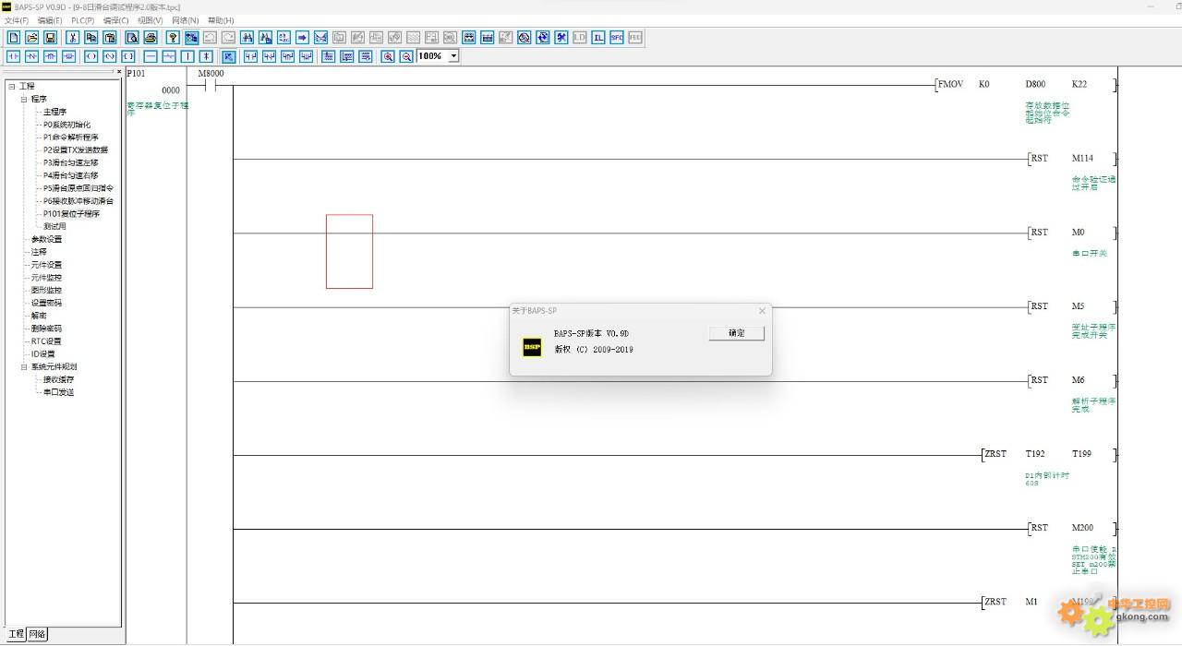This screenshot has height=646, width=1182.
Task: Open the 编译(C) menu
Action: pyautogui.click(x=116, y=20)
